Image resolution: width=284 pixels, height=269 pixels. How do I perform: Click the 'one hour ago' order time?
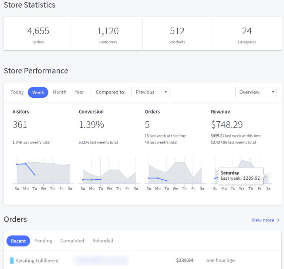click(x=220, y=261)
